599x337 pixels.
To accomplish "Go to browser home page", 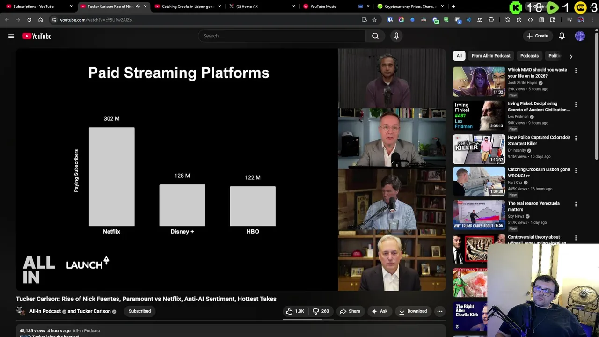I will pyautogui.click(x=40, y=20).
